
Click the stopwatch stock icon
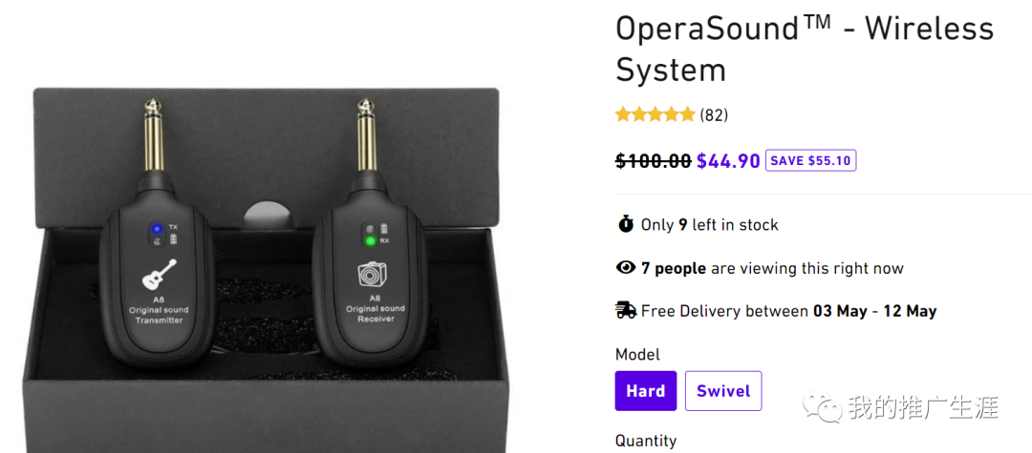click(x=626, y=224)
